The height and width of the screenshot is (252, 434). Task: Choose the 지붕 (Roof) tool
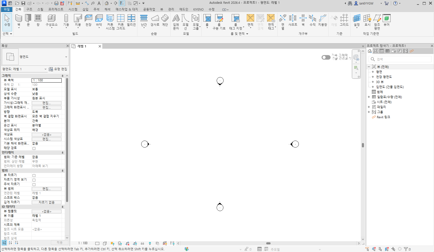pos(78,19)
